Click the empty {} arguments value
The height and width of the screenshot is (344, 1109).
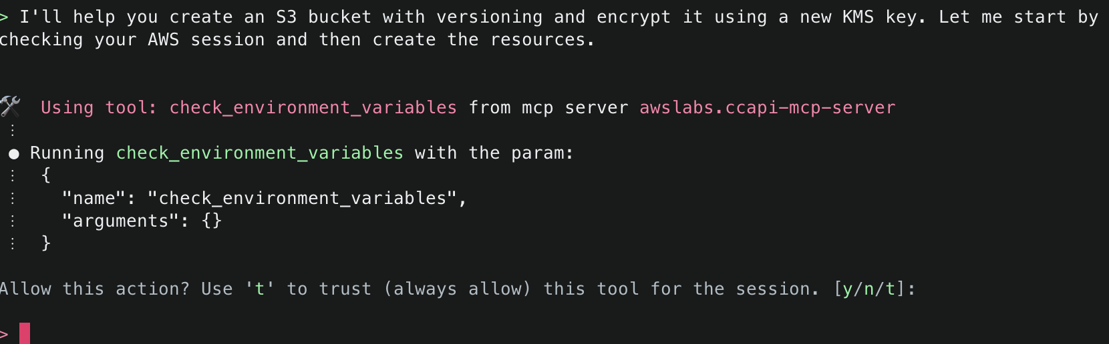pos(211,221)
